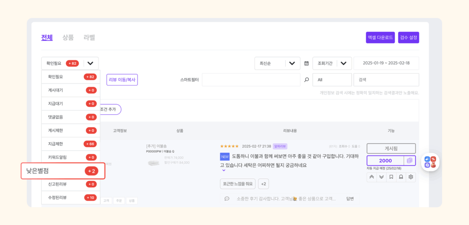Open the 최신순 sort dropdown
This screenshot has width=469, height=225.
coord(277,64)
